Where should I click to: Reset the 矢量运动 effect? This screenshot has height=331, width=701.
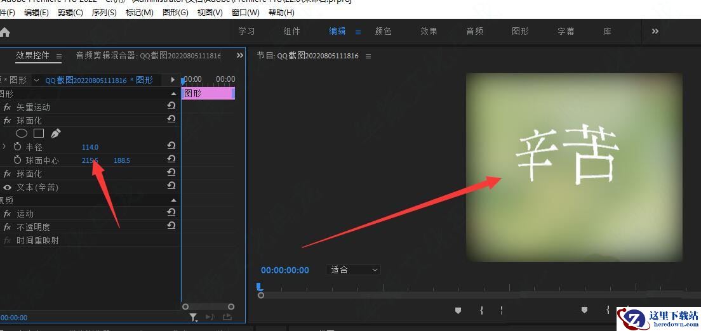[x=171, y=106]
